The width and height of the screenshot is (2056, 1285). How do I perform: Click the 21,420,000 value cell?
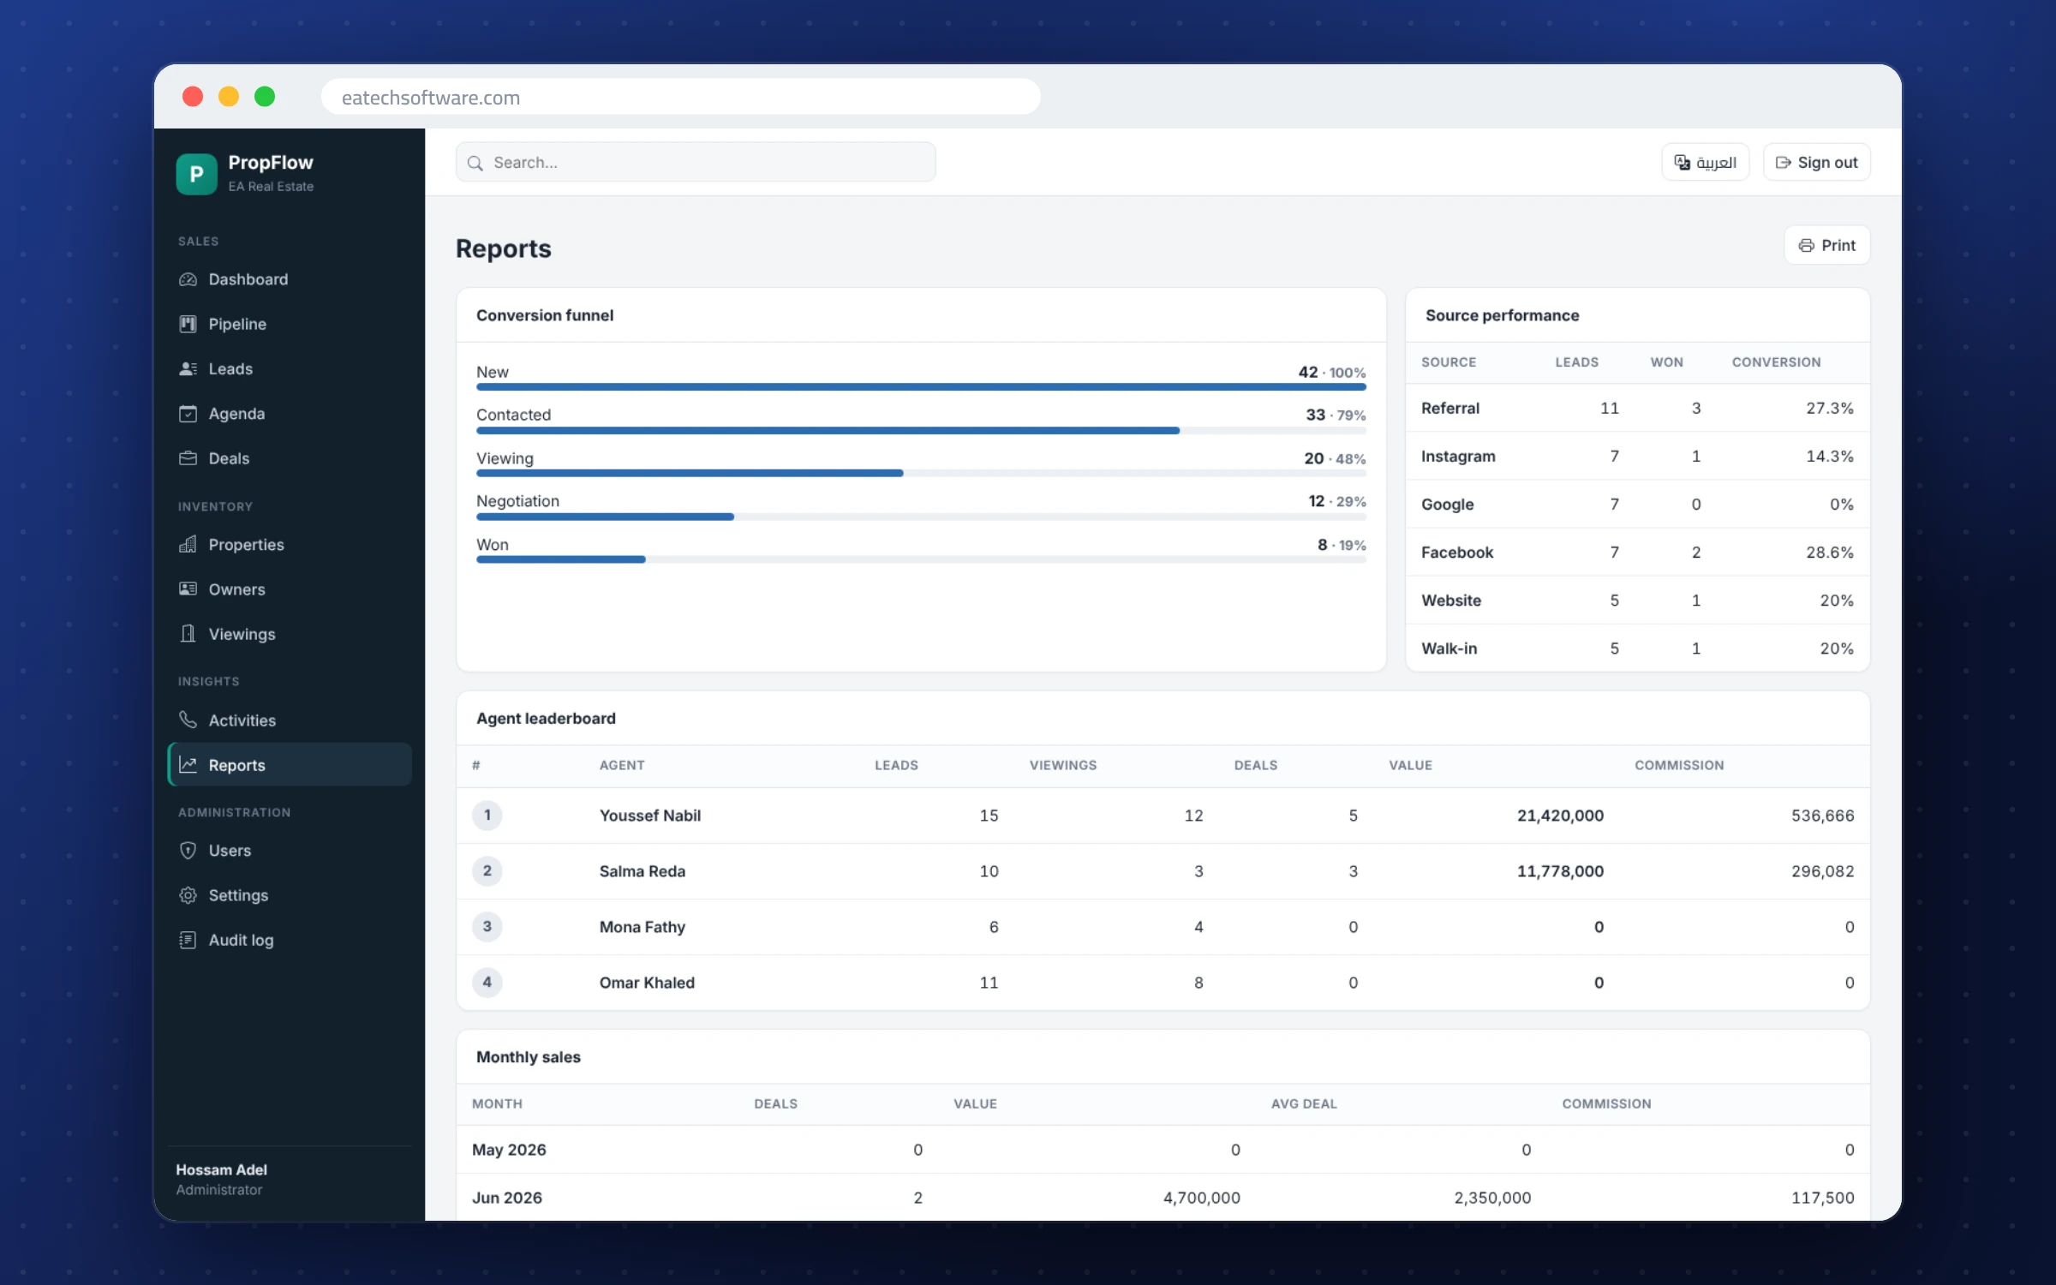pos(1560,816)
